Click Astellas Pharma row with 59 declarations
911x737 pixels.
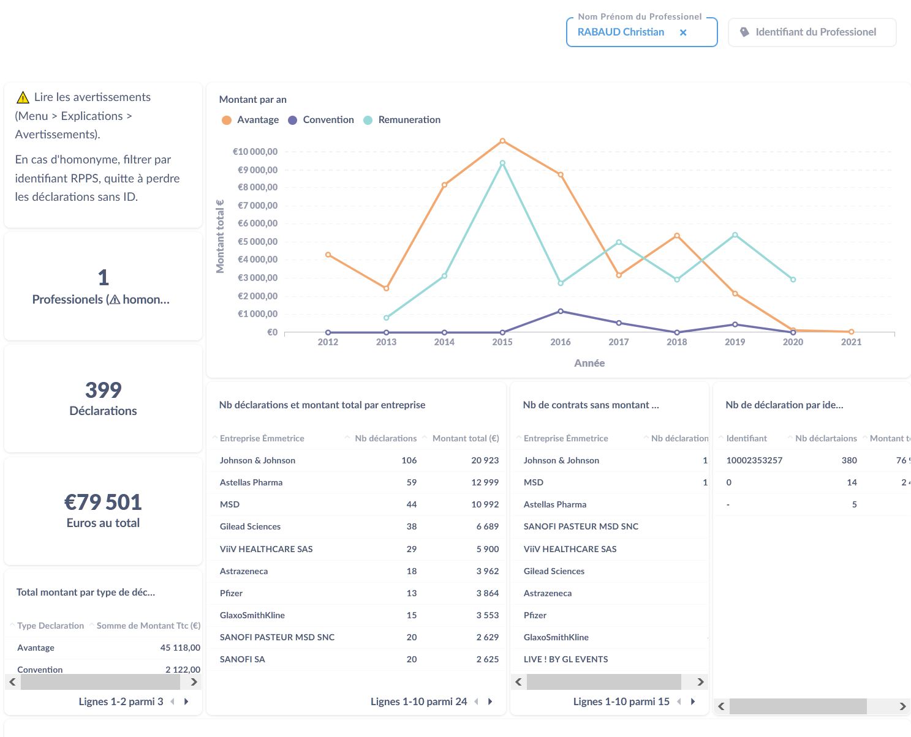(x=357, y=482)
